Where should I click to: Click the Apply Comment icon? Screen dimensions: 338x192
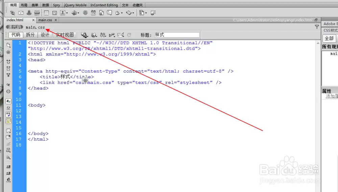click(x=8, y=130)
